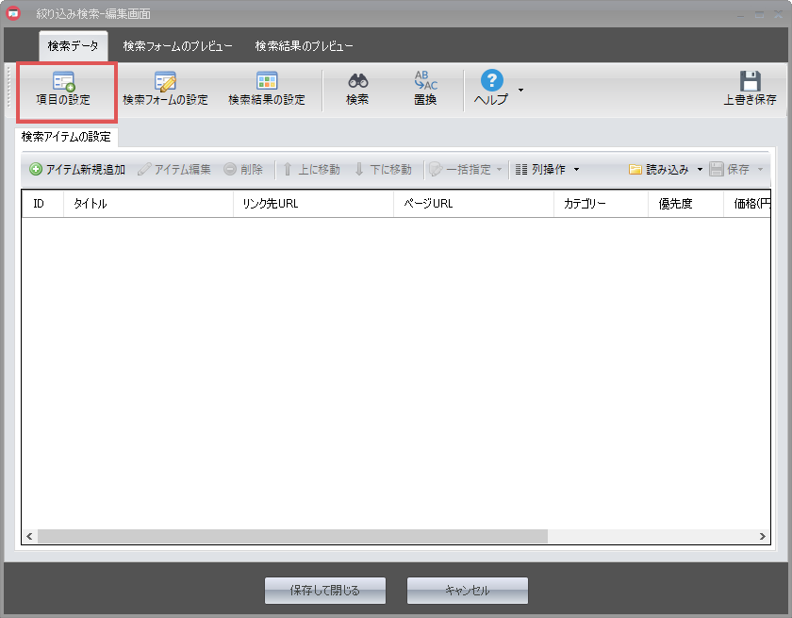
Task: Click the horizontal scrollbar thumb
Action: [292, 536]
